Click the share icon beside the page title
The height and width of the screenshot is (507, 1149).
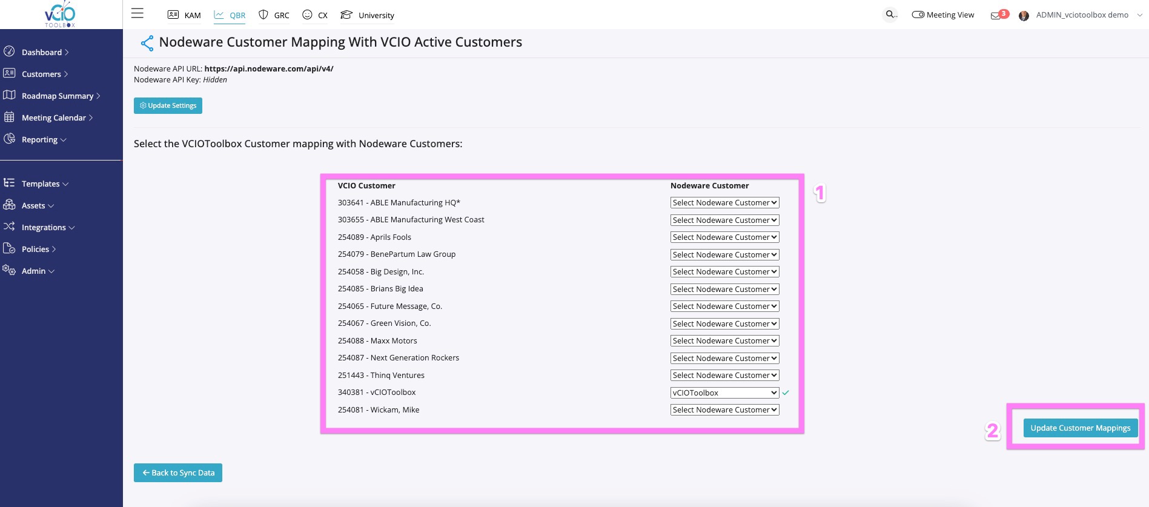point(147,43)
